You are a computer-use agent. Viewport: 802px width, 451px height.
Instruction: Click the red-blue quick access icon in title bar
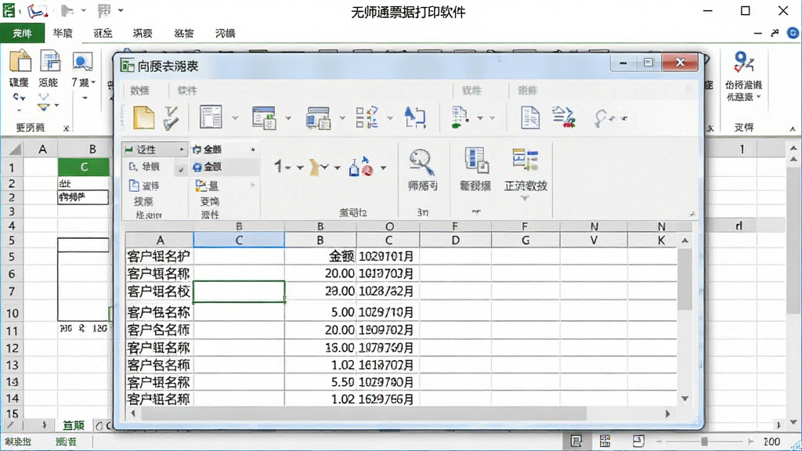tap(38, 10)
